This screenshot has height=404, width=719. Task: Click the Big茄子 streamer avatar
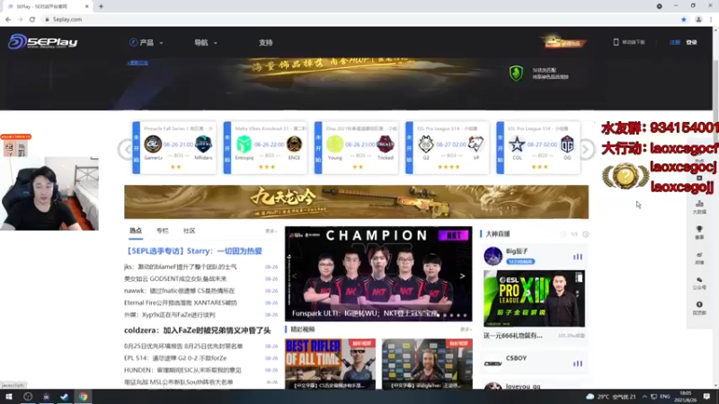(x=493, y=256)
